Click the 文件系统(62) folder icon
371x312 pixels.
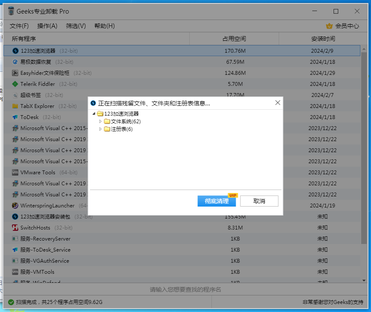[107, 122]
